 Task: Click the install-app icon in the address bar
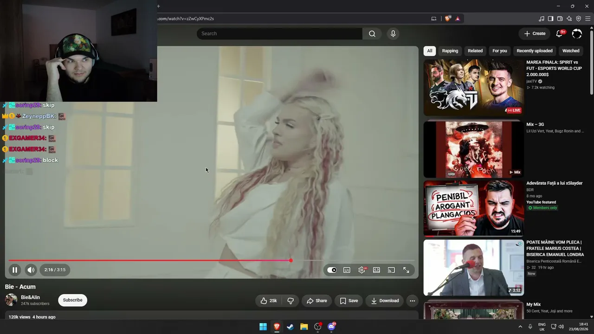point(434,19)
